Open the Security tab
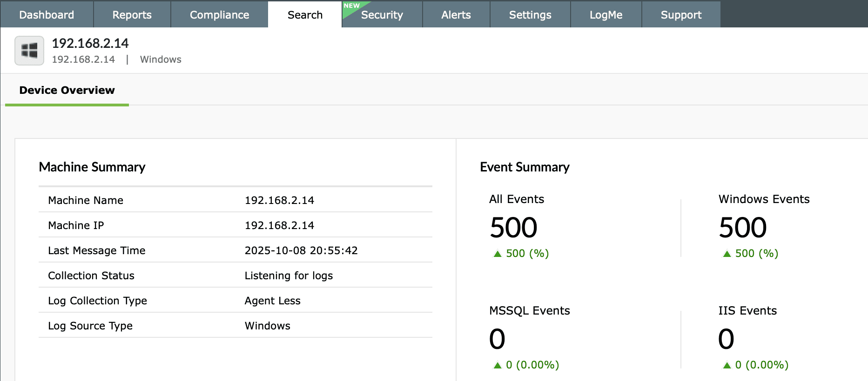 (x=382, y=14)
